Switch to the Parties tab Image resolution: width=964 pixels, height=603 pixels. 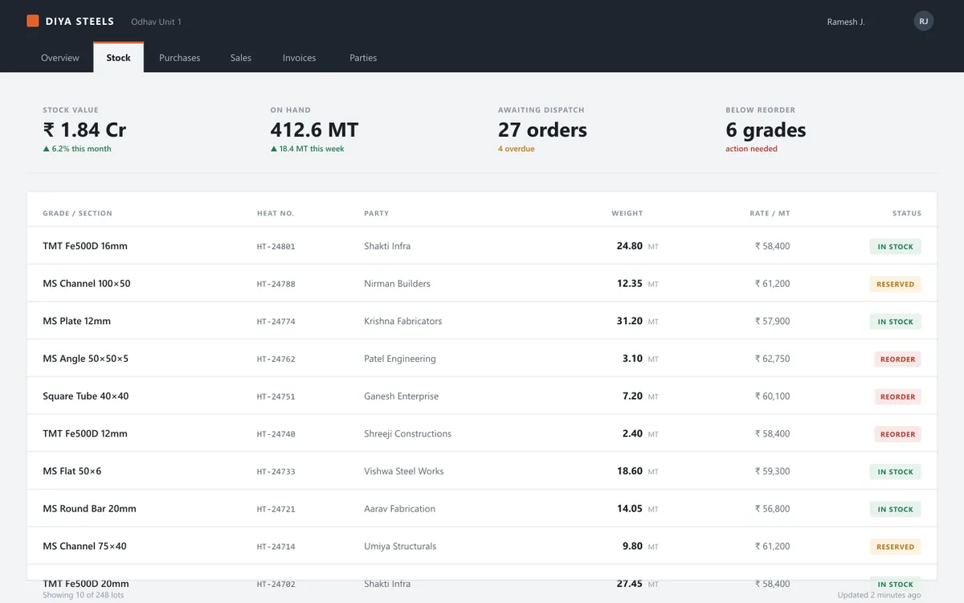(363, 58)
